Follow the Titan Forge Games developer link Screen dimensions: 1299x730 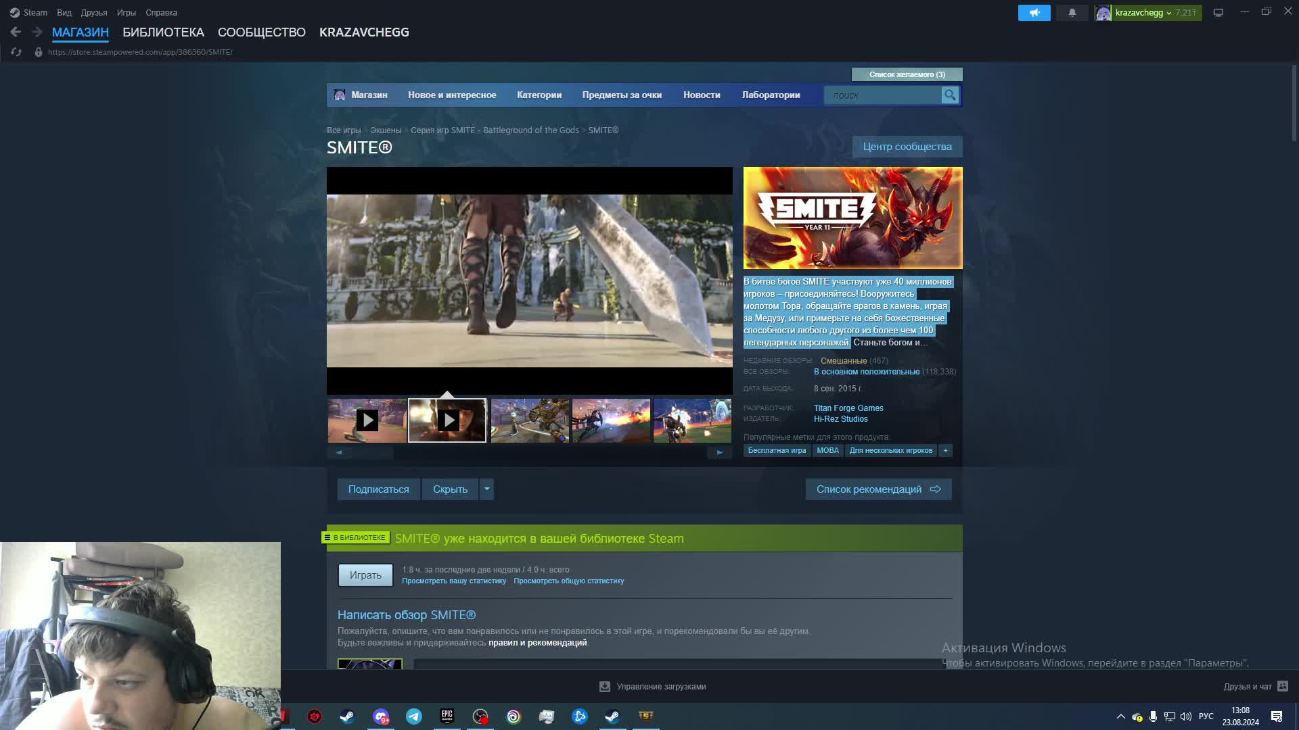click(848, 408)
